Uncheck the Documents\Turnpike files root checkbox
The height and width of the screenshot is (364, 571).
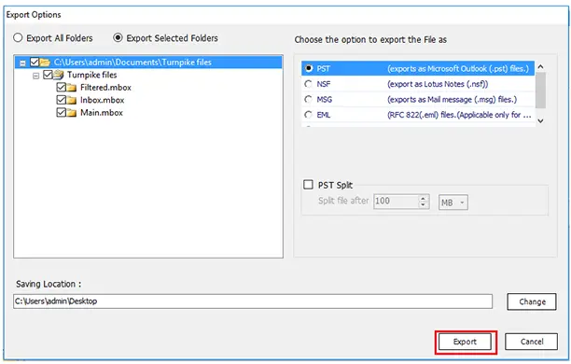click(35, 63)
